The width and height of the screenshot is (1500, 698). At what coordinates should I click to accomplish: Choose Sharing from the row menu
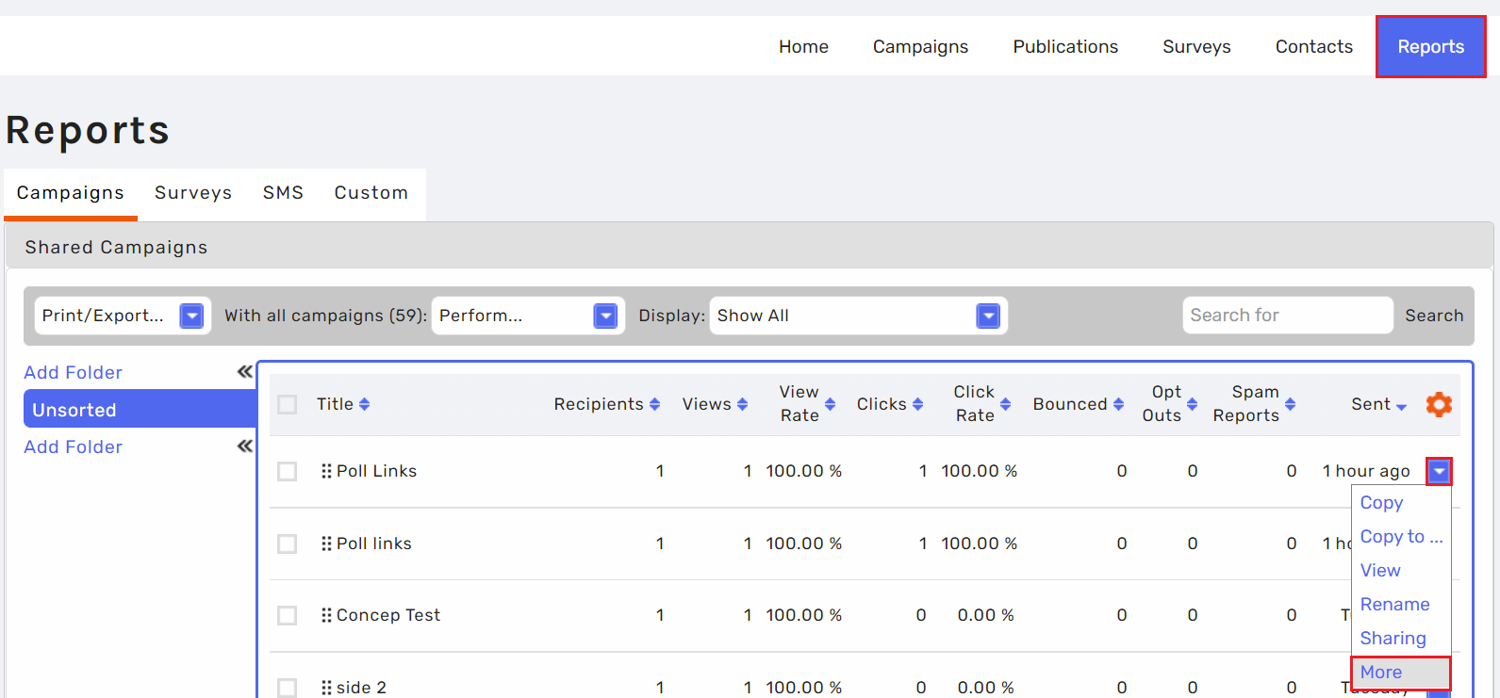tap(1393, 639)
